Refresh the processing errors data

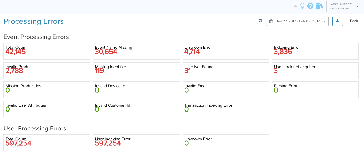[x=260, y=21]
